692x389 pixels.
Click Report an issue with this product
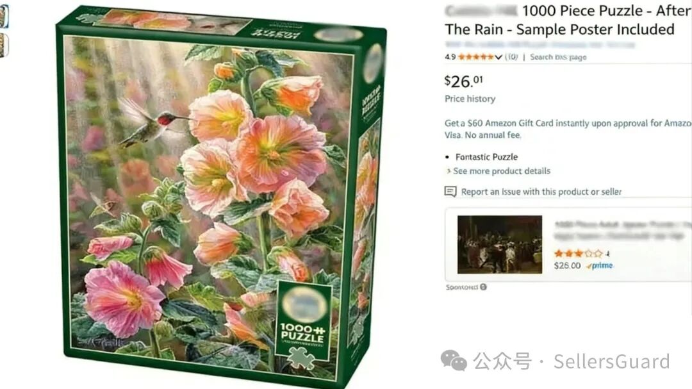click(x=541, y=192)
